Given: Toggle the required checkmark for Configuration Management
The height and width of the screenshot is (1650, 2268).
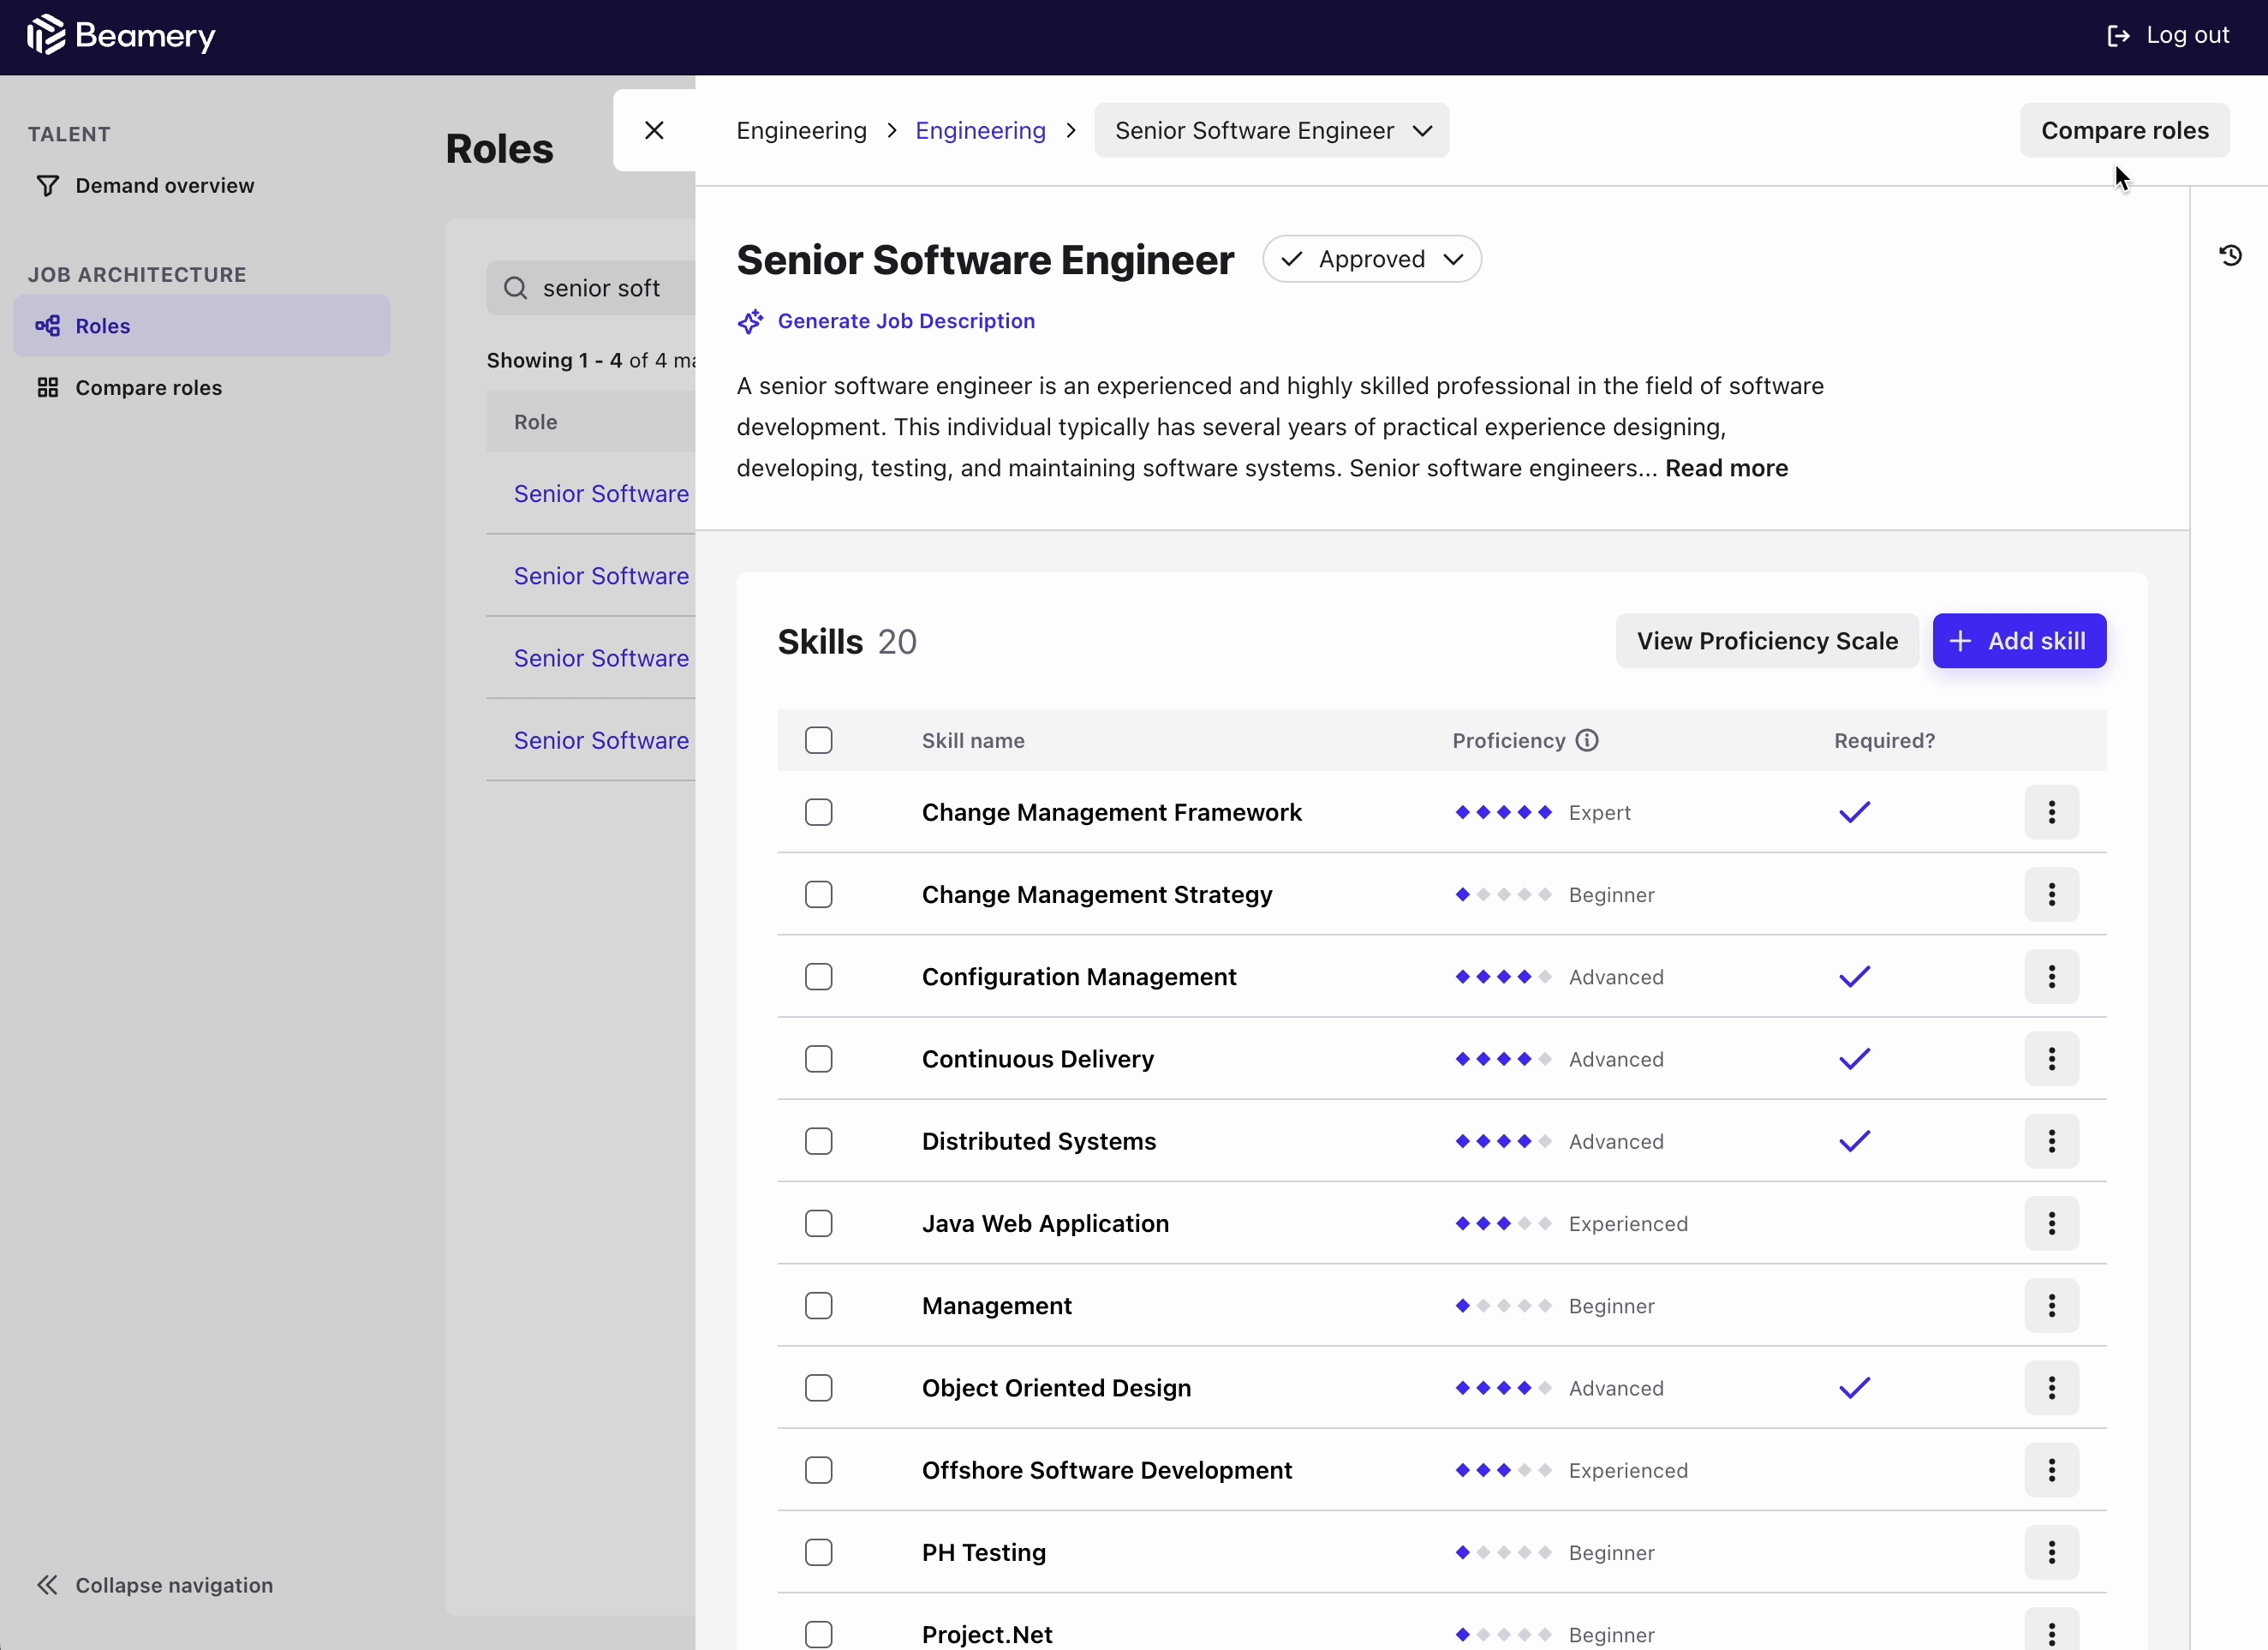Looking at the screenshot, I should [1854, 976].
